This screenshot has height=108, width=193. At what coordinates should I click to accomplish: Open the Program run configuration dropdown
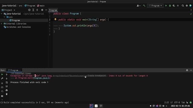[155, 6]
